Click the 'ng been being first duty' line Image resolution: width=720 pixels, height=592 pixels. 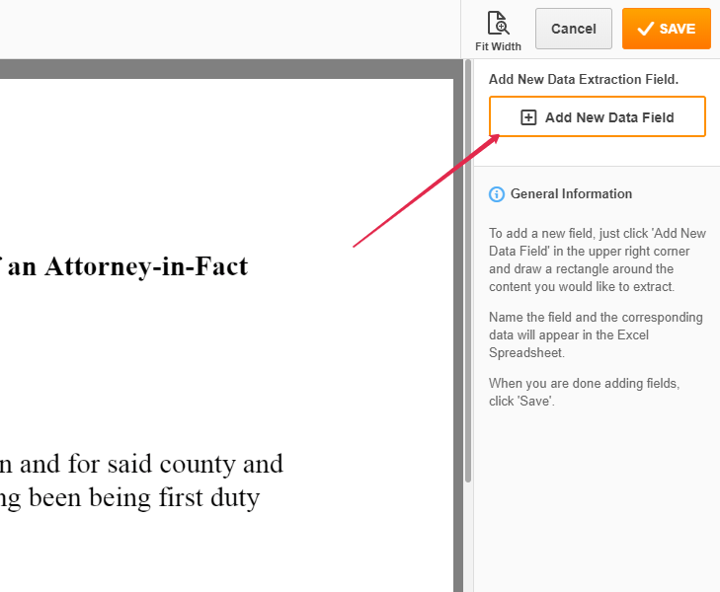click(x=130, y=498)
